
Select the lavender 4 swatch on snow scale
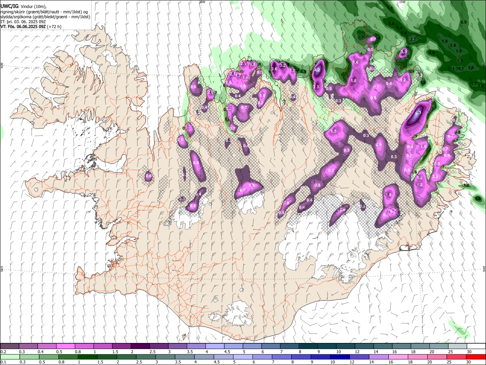(214, 346)
